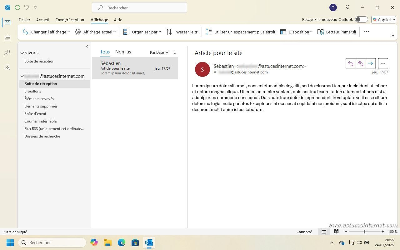Click the Reply arrow icon
Image resolution: width=400 pixels, height=250 pixels.
tap(351, 63)
